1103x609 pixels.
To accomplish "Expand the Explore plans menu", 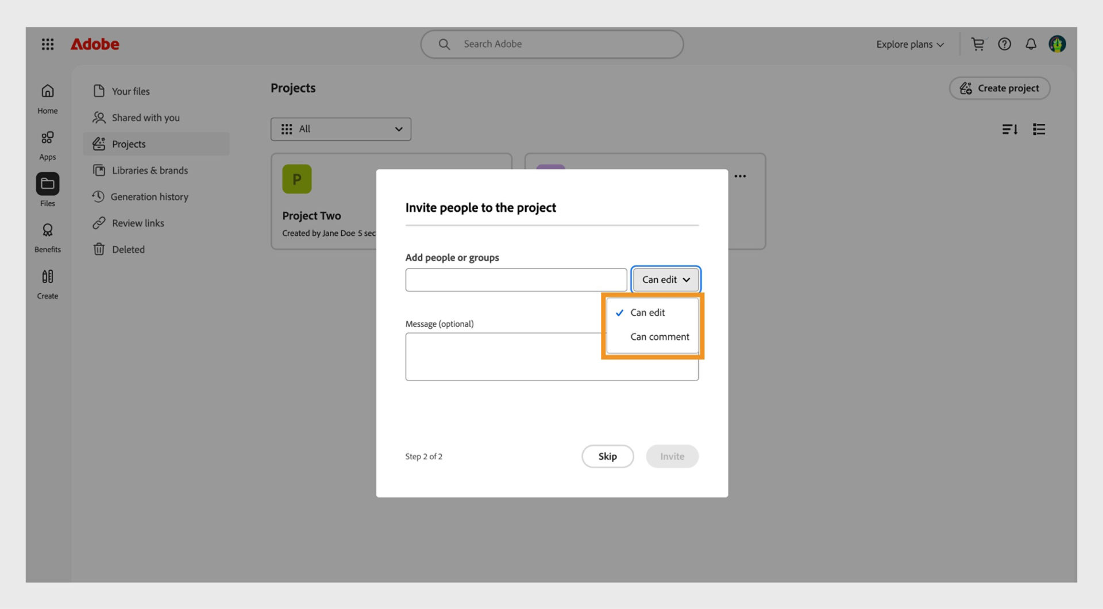I will 909,44.
